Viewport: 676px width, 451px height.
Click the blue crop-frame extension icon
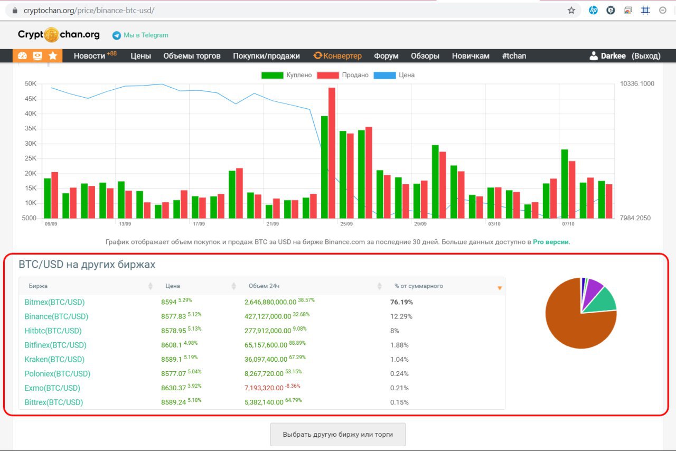(645, 10)
